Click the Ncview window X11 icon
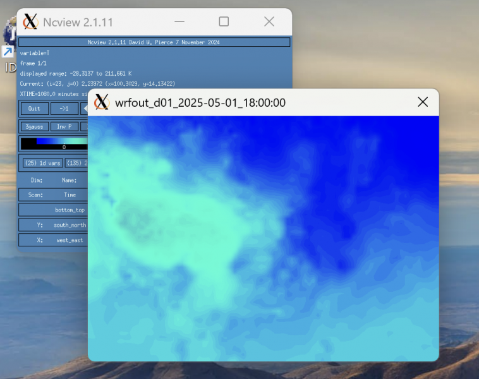 (x=30, y=22)
